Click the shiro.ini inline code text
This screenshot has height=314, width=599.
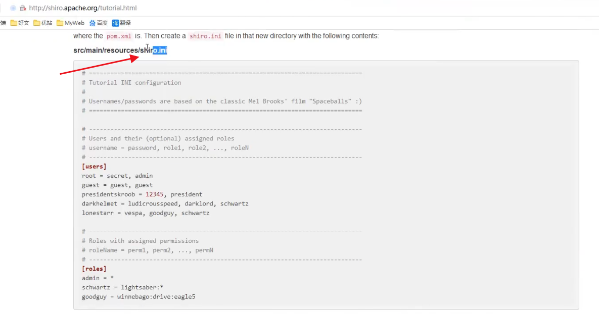(205, 36)
